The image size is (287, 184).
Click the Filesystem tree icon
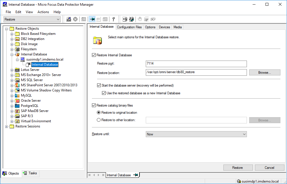(x=17, y=49)
